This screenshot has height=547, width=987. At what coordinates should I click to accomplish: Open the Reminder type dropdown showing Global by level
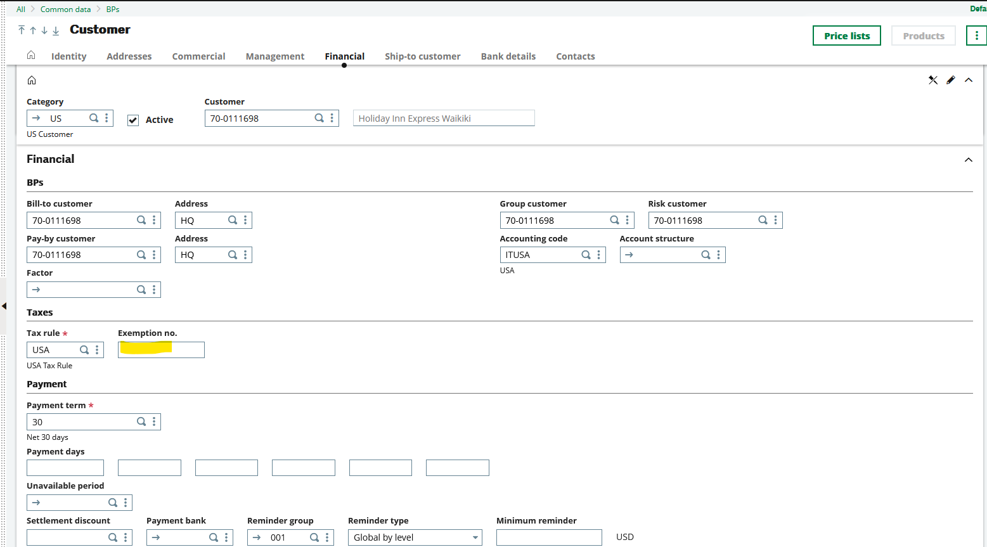tap(475, 537)
